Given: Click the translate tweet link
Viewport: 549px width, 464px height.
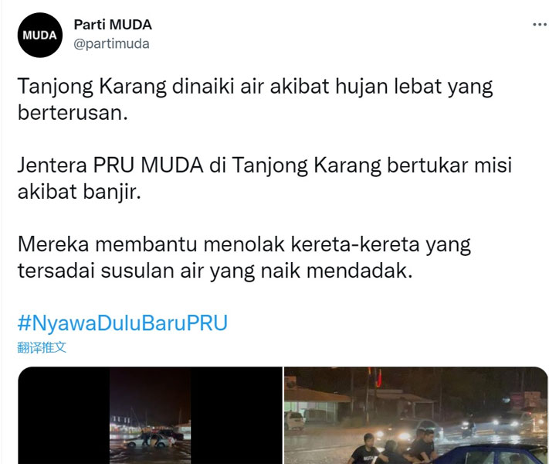Looking at the screenshot, I should (x=42, y=347).
